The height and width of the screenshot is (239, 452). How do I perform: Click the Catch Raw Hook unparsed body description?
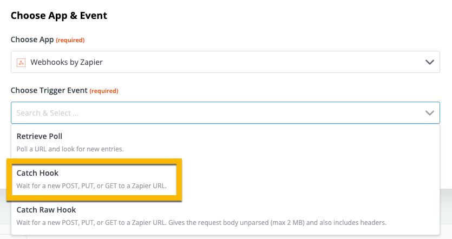(201, 222)
